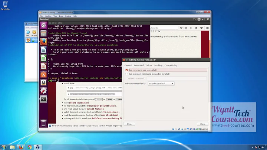Screen dimensions: 267x150
Task: Switch to the Colors tab
Action: tap(149, 65)
